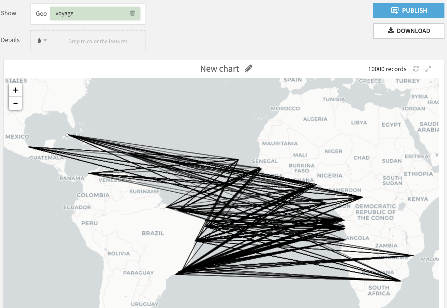Select the Show row label
The height and width of the screenshot is (308, 447).
tap(9, 13)
